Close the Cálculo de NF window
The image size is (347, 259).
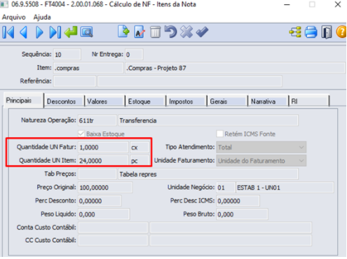[338, 4]
